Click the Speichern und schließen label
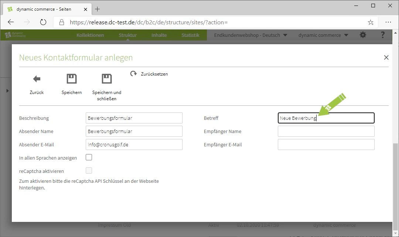This screenshot has height=237, width=399. pos(107,95)
